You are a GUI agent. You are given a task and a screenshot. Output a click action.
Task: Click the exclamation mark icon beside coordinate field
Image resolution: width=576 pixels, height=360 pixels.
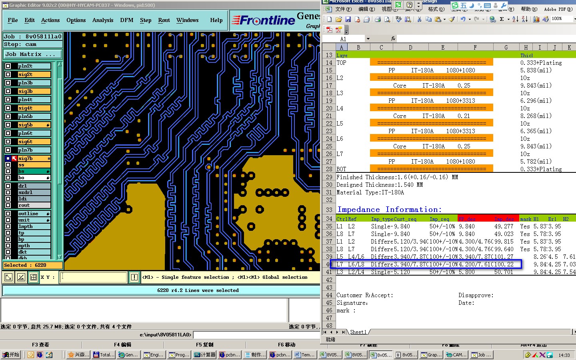click(134, 277)
